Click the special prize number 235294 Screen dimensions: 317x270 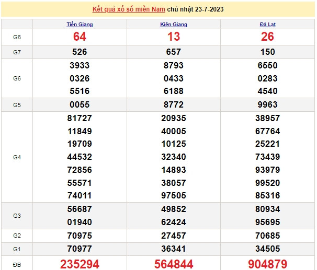[80, 263]
